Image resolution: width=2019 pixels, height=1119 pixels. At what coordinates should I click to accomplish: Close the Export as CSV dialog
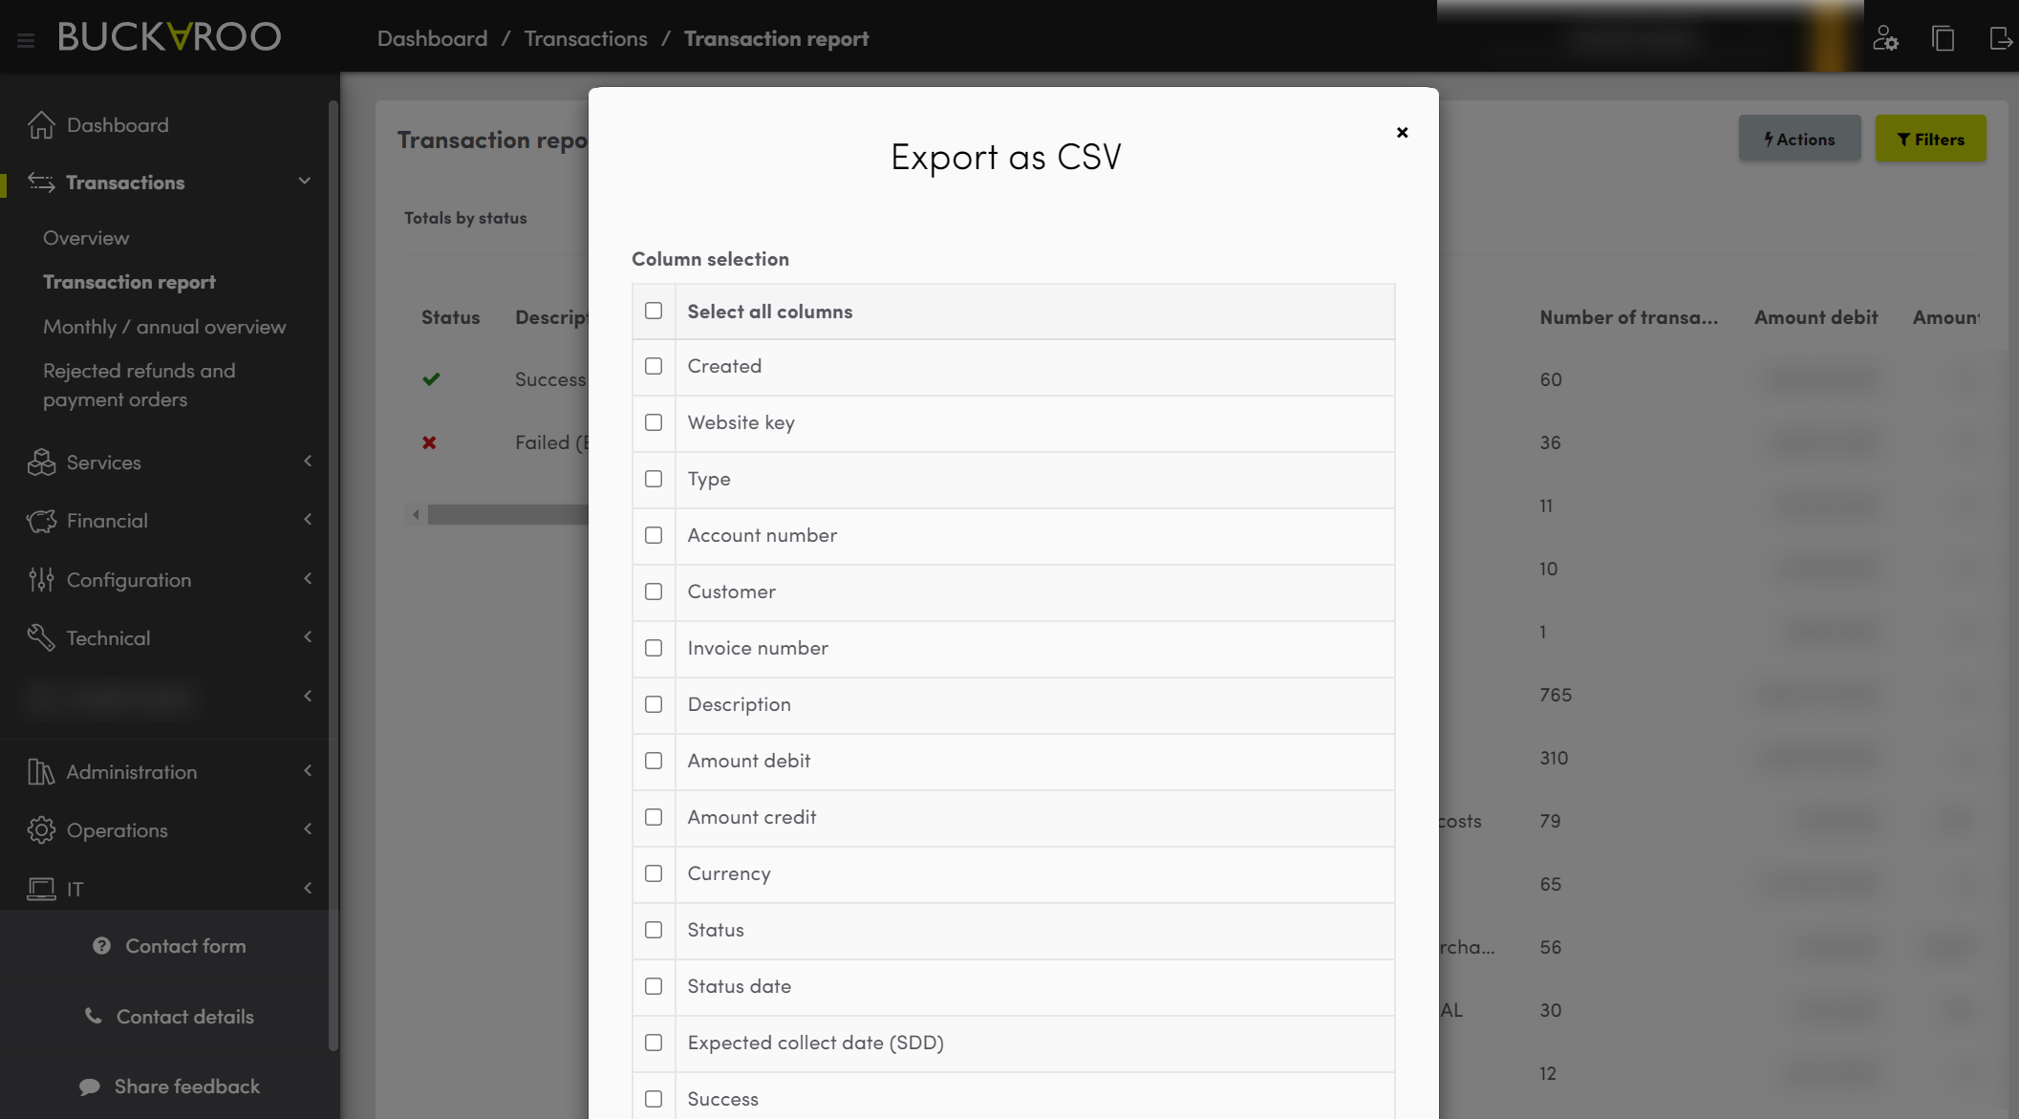coord(1402,132)
